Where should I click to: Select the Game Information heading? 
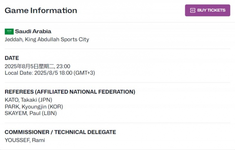[x=41, y=10]
